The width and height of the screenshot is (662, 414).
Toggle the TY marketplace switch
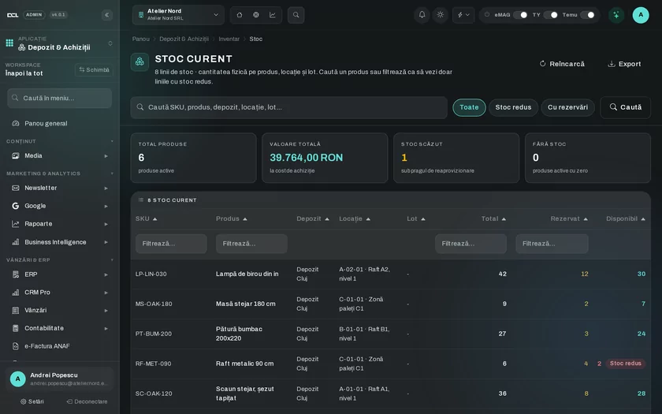(x=551, y=15)
